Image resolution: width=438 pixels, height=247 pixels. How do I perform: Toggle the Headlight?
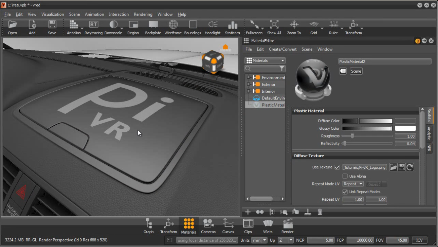pyautogui.click(x=213, y=25)
